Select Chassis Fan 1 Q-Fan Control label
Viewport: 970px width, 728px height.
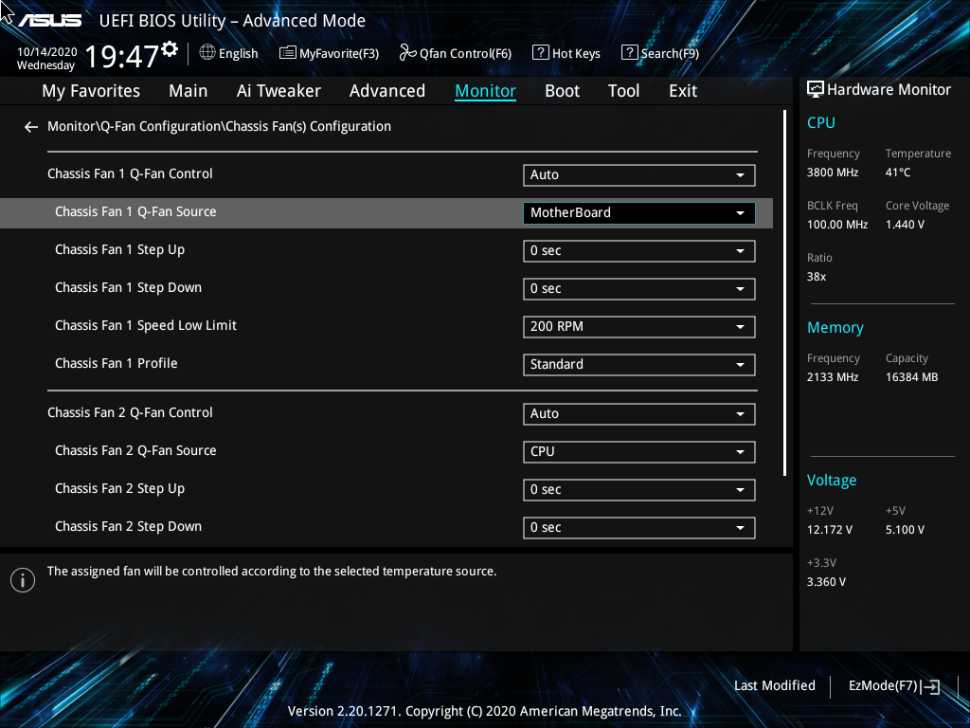click(x=130, y=174)
